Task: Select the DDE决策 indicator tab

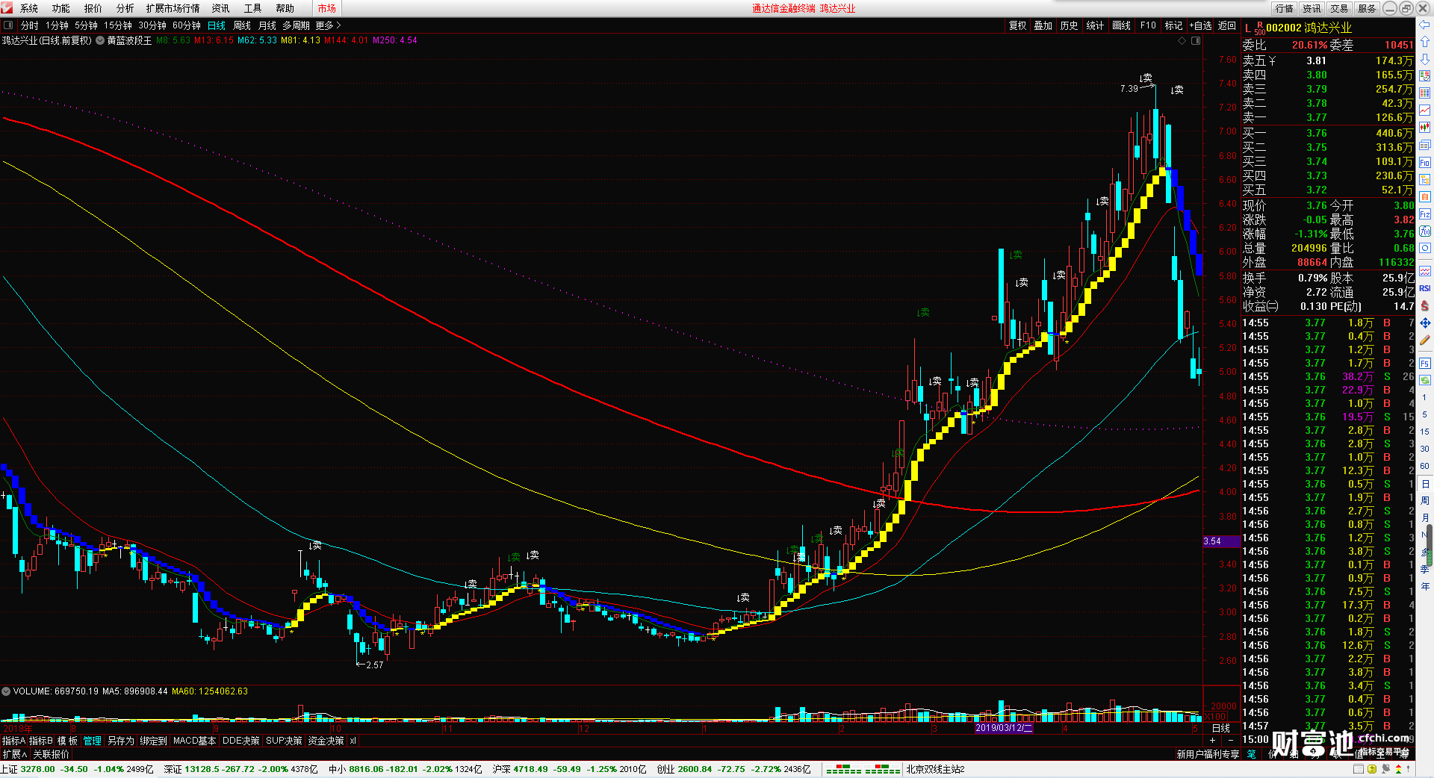Action: tap(241, 741)
